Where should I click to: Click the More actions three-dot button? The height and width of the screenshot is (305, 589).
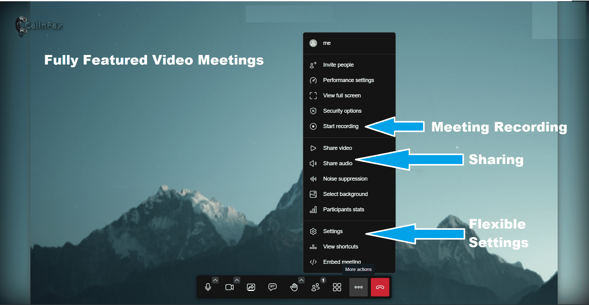[358, 287]
